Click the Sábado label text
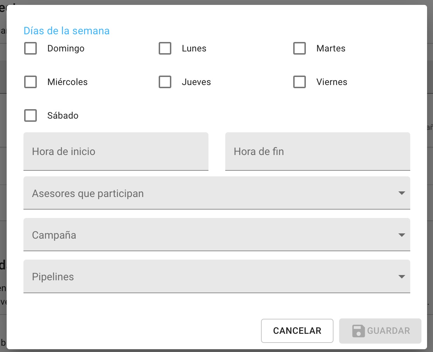Screen dimensions: 433x352 tap(63, 115)
